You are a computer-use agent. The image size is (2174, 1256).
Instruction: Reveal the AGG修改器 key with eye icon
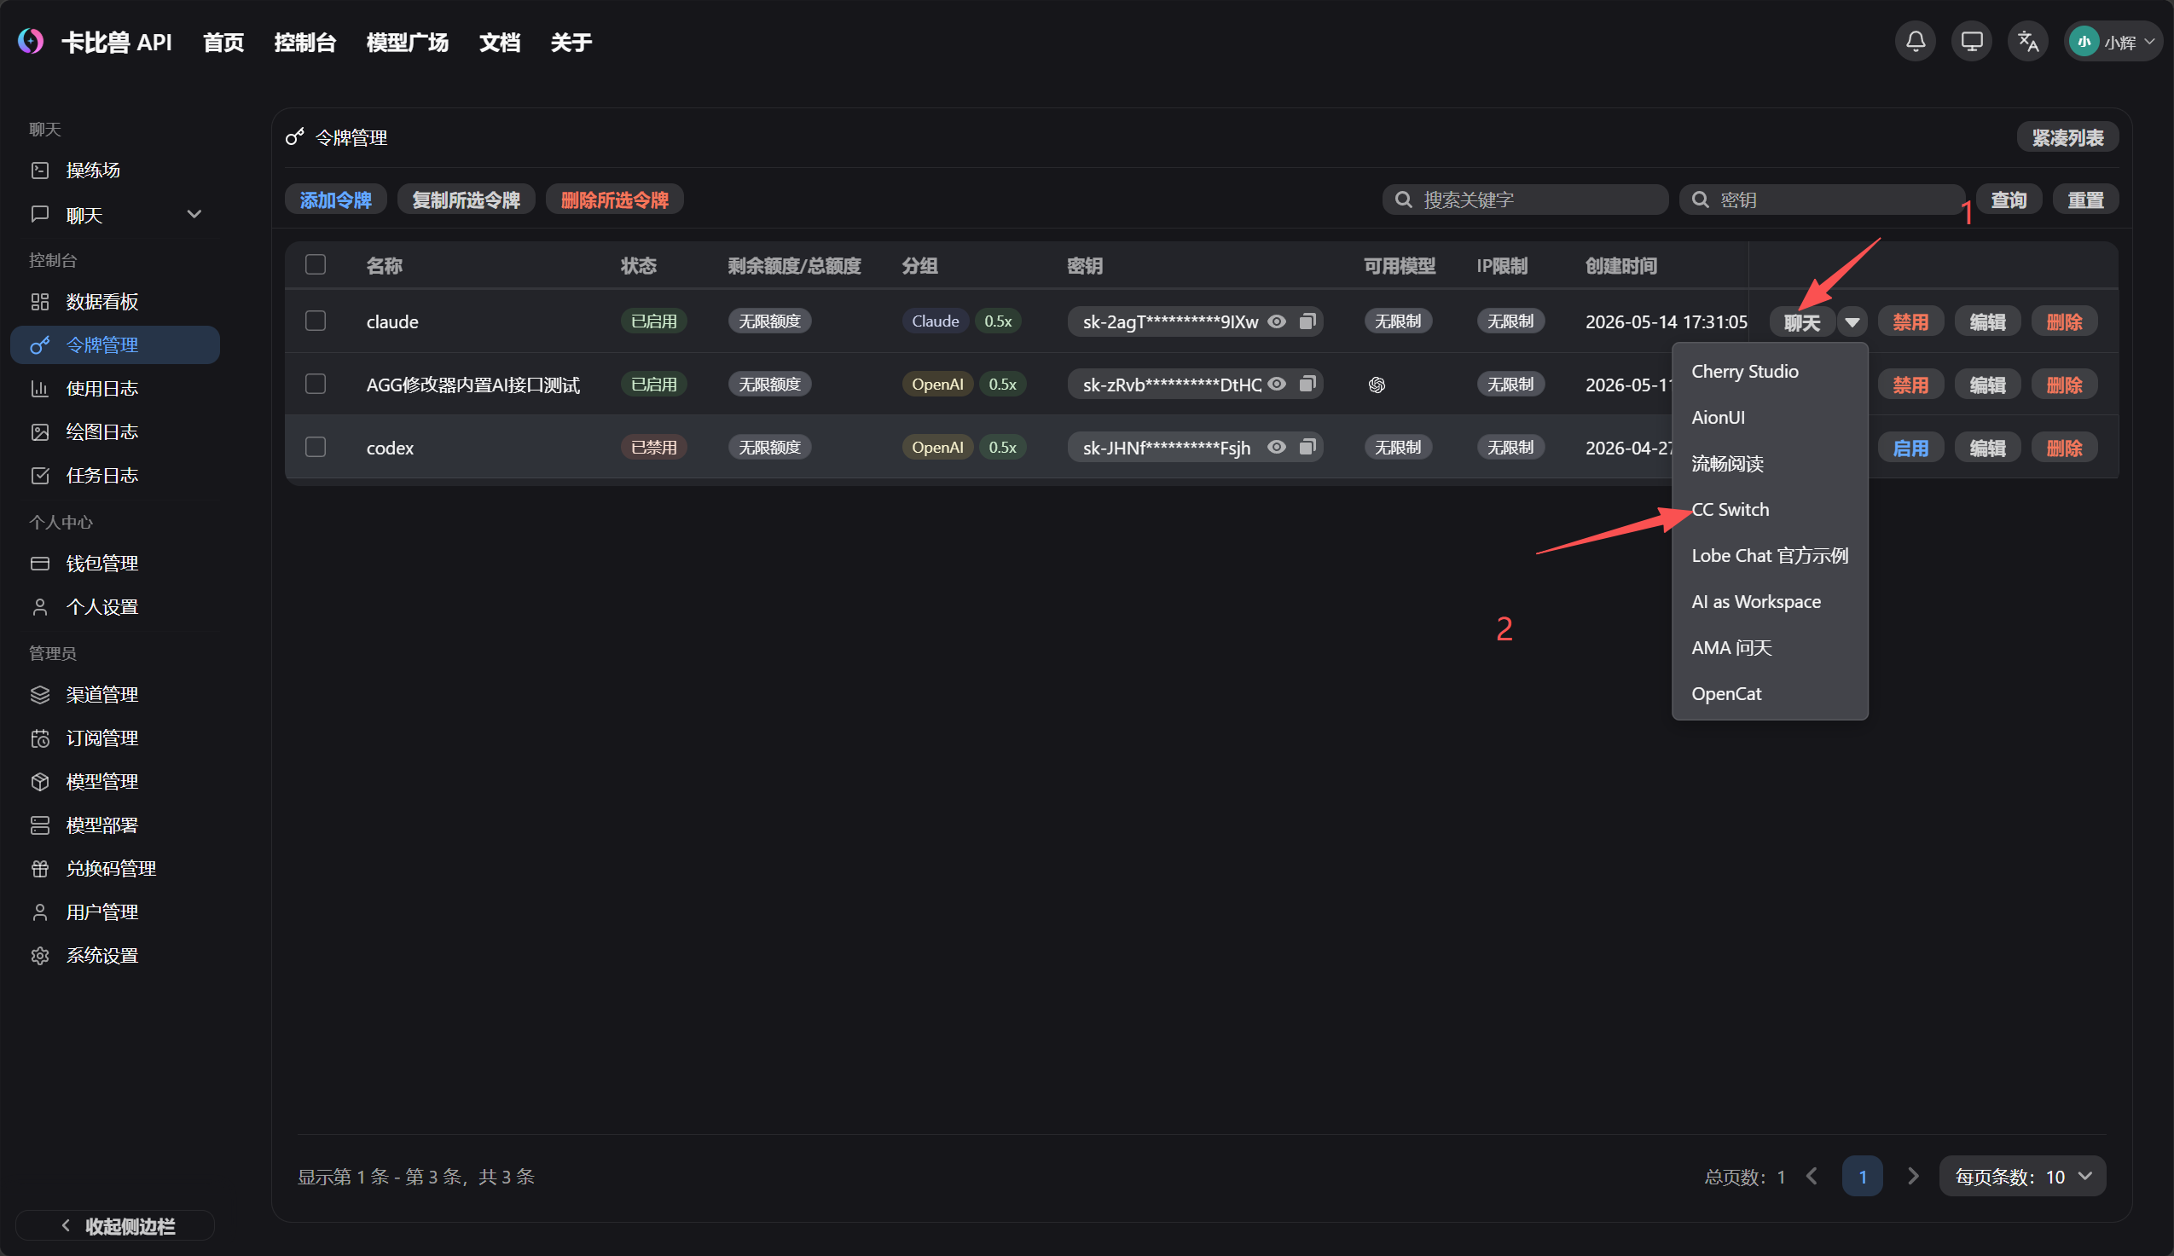tap(1277, 384)
